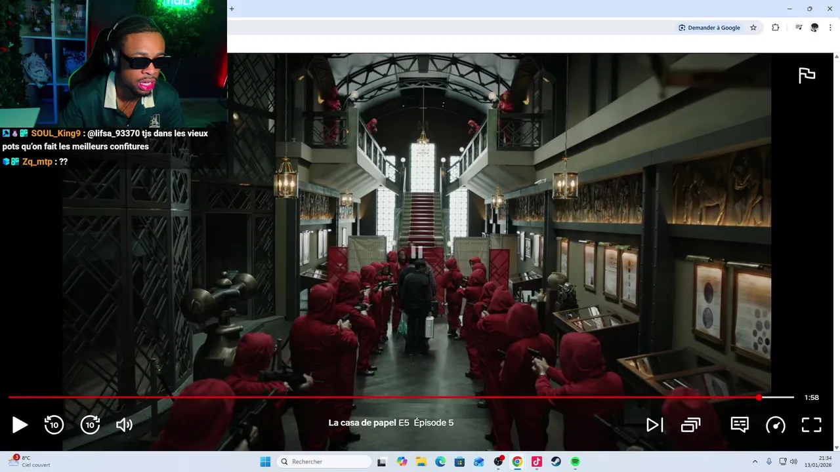Click the remaining time 1:58 label
Screen dimensions: 840x472
(x=812, y=397)
